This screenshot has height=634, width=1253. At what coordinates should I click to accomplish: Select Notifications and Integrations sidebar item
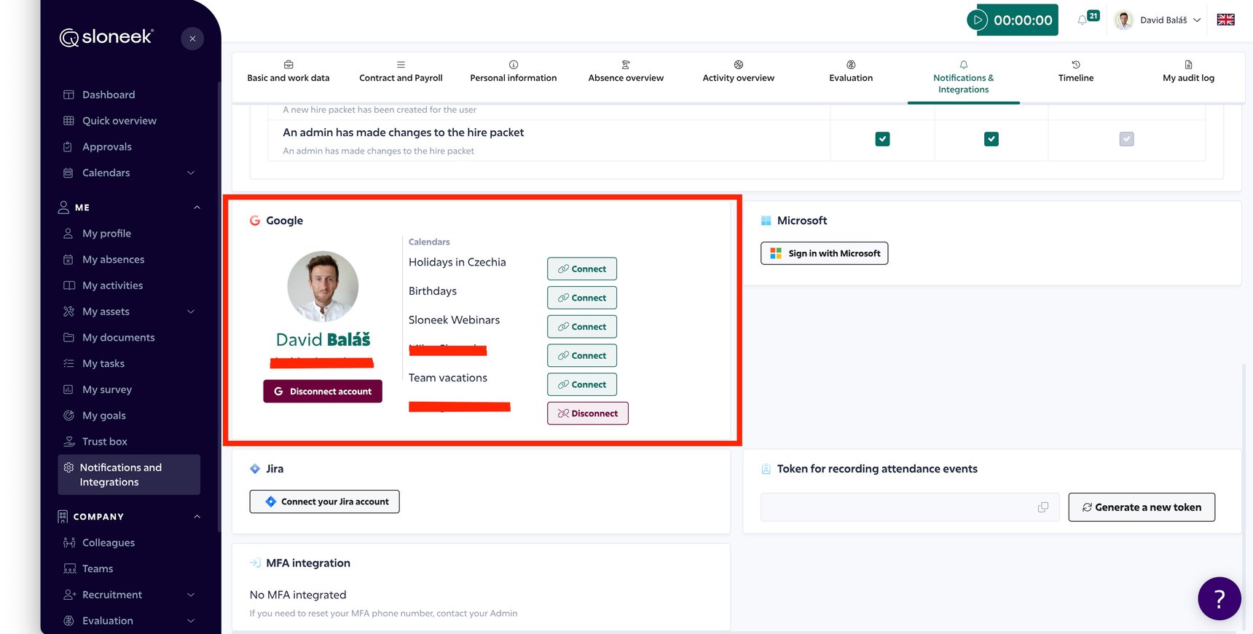pyautogui.click(x=129, y=475)
